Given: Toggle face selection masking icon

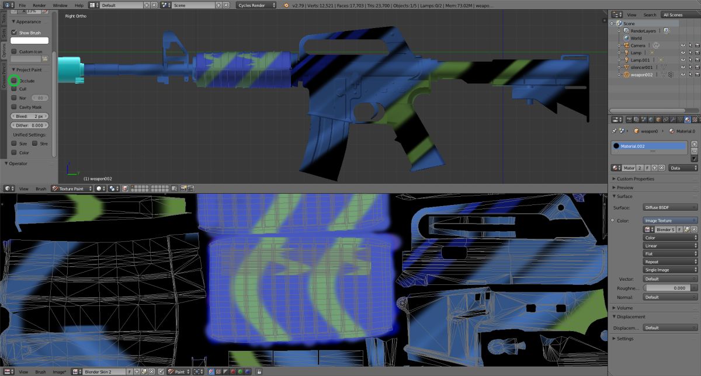Looking at the screenshot, I should coord(126,189).
